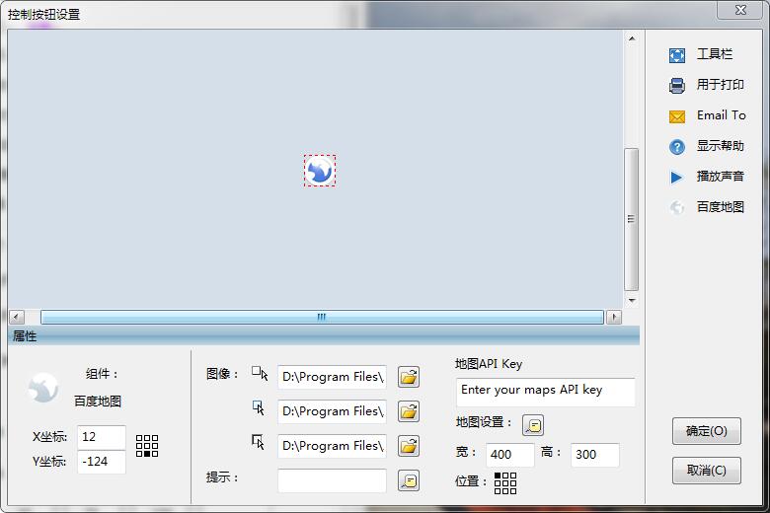Click the 用于打印 printer icon
Image resolution: width=770 pixels, height=513 pixels.
click(677, 86)
